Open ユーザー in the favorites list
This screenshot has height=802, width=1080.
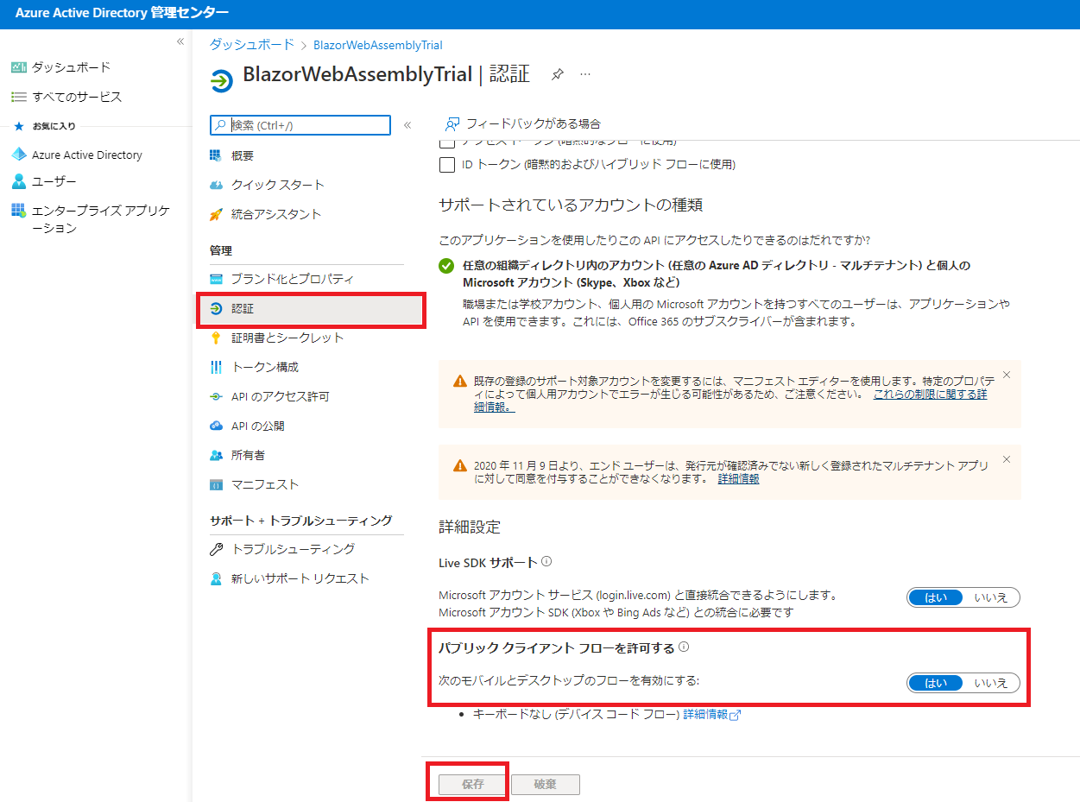(54, 181)
